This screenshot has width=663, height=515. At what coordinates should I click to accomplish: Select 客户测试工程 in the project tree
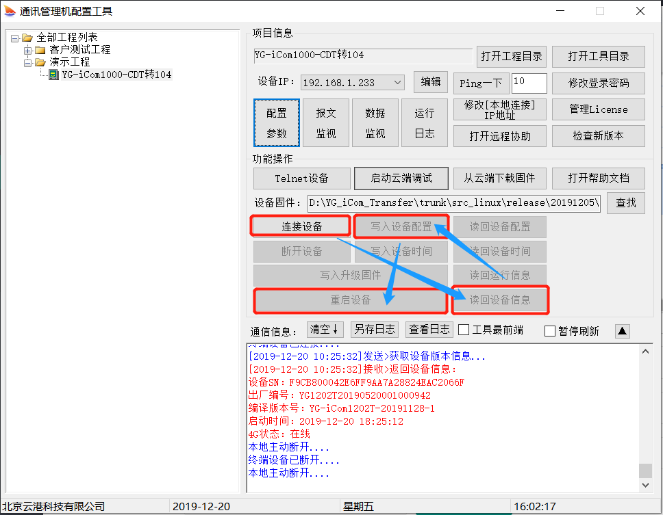pos(79,50)
